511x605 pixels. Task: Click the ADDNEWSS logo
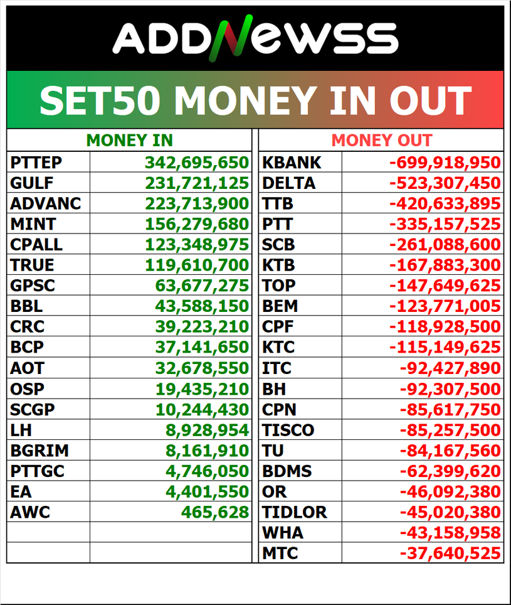coord(255,38)
